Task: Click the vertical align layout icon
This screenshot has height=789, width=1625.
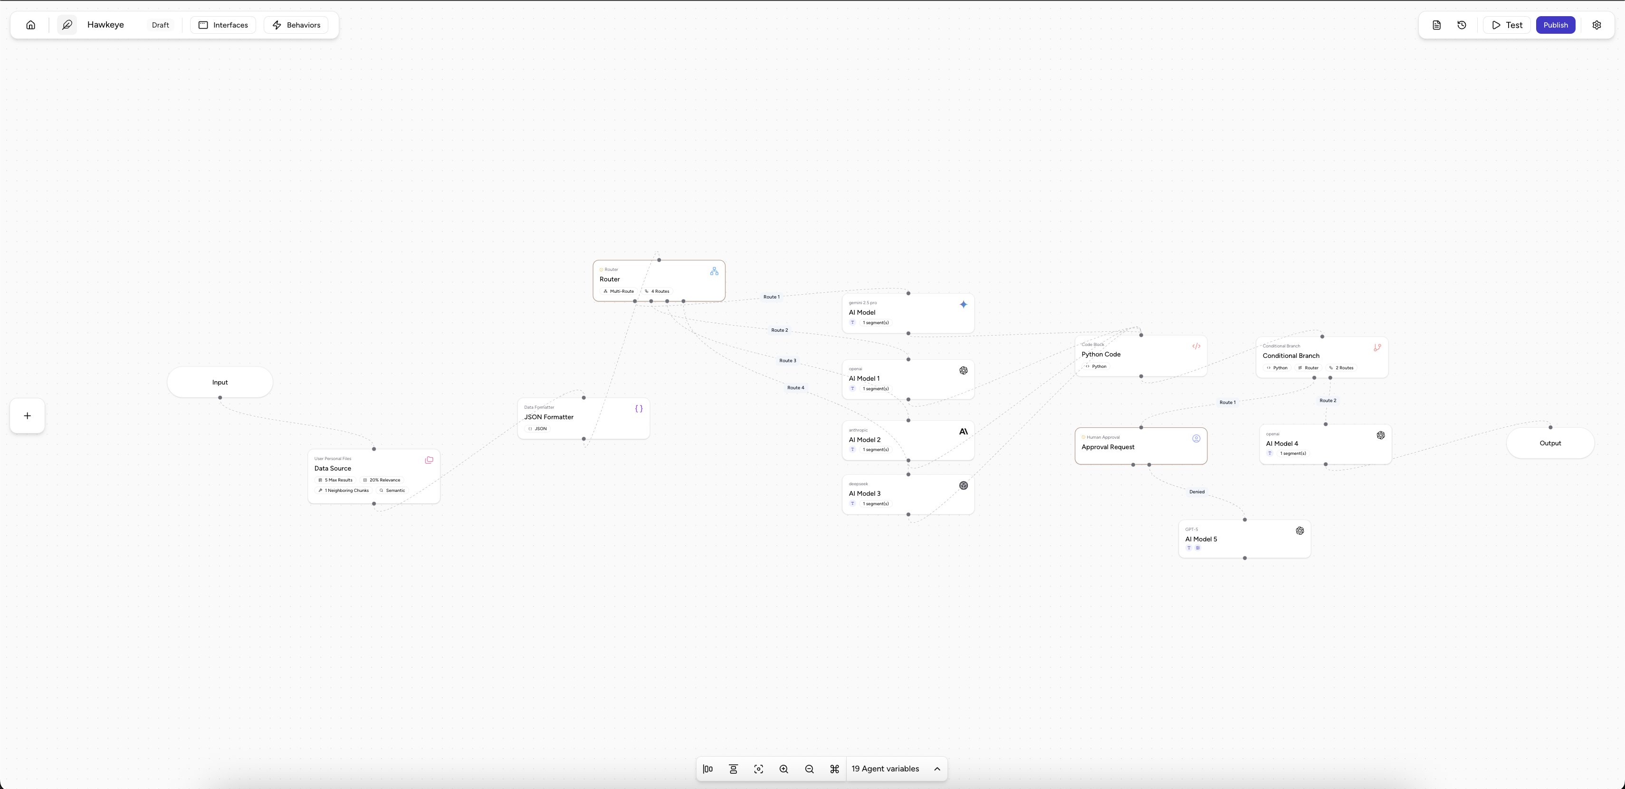Action: (733, 769)
